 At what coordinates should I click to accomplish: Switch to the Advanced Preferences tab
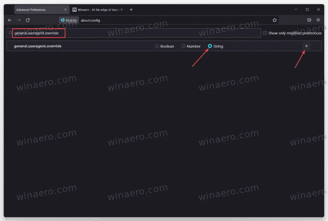click(x=42, y=9)
